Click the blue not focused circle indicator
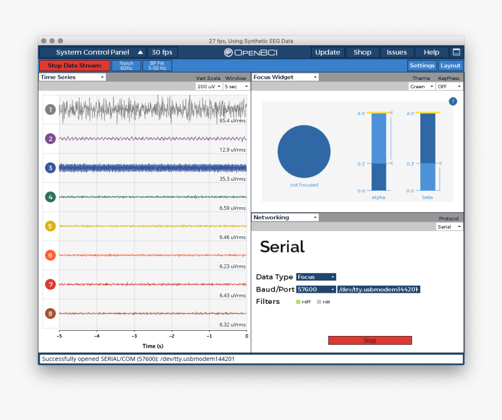The image size is (502, 420). point(304,151)
